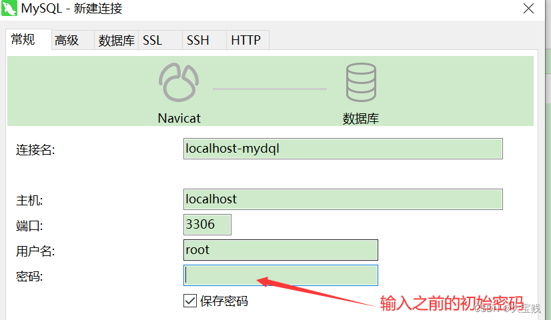Select the 数据库 tab

(116, 41)
